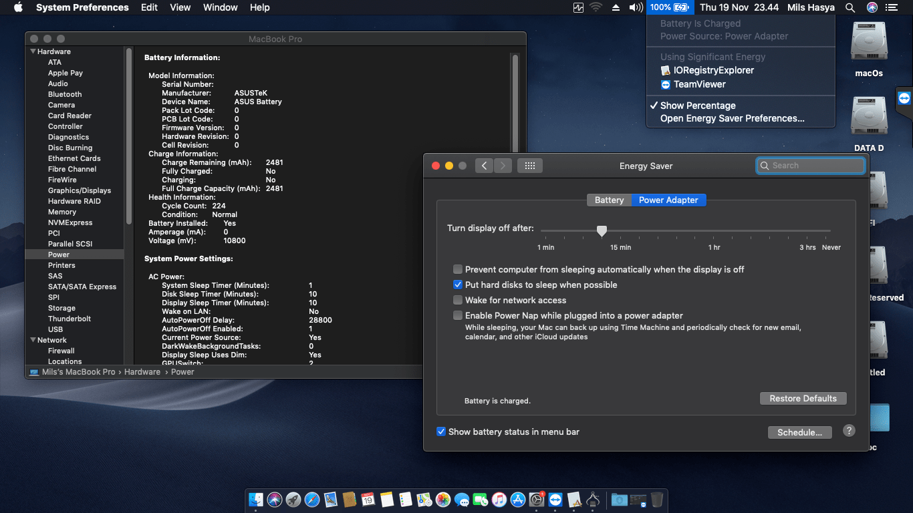Viewport: 913px width, 513px height.
Task: Select Firewall under Network
Action: pyautogui.click(x=61, y=351)
